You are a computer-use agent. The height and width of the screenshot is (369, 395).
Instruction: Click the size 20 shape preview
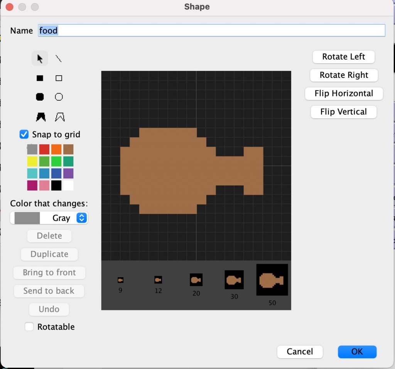pos(196,280)
